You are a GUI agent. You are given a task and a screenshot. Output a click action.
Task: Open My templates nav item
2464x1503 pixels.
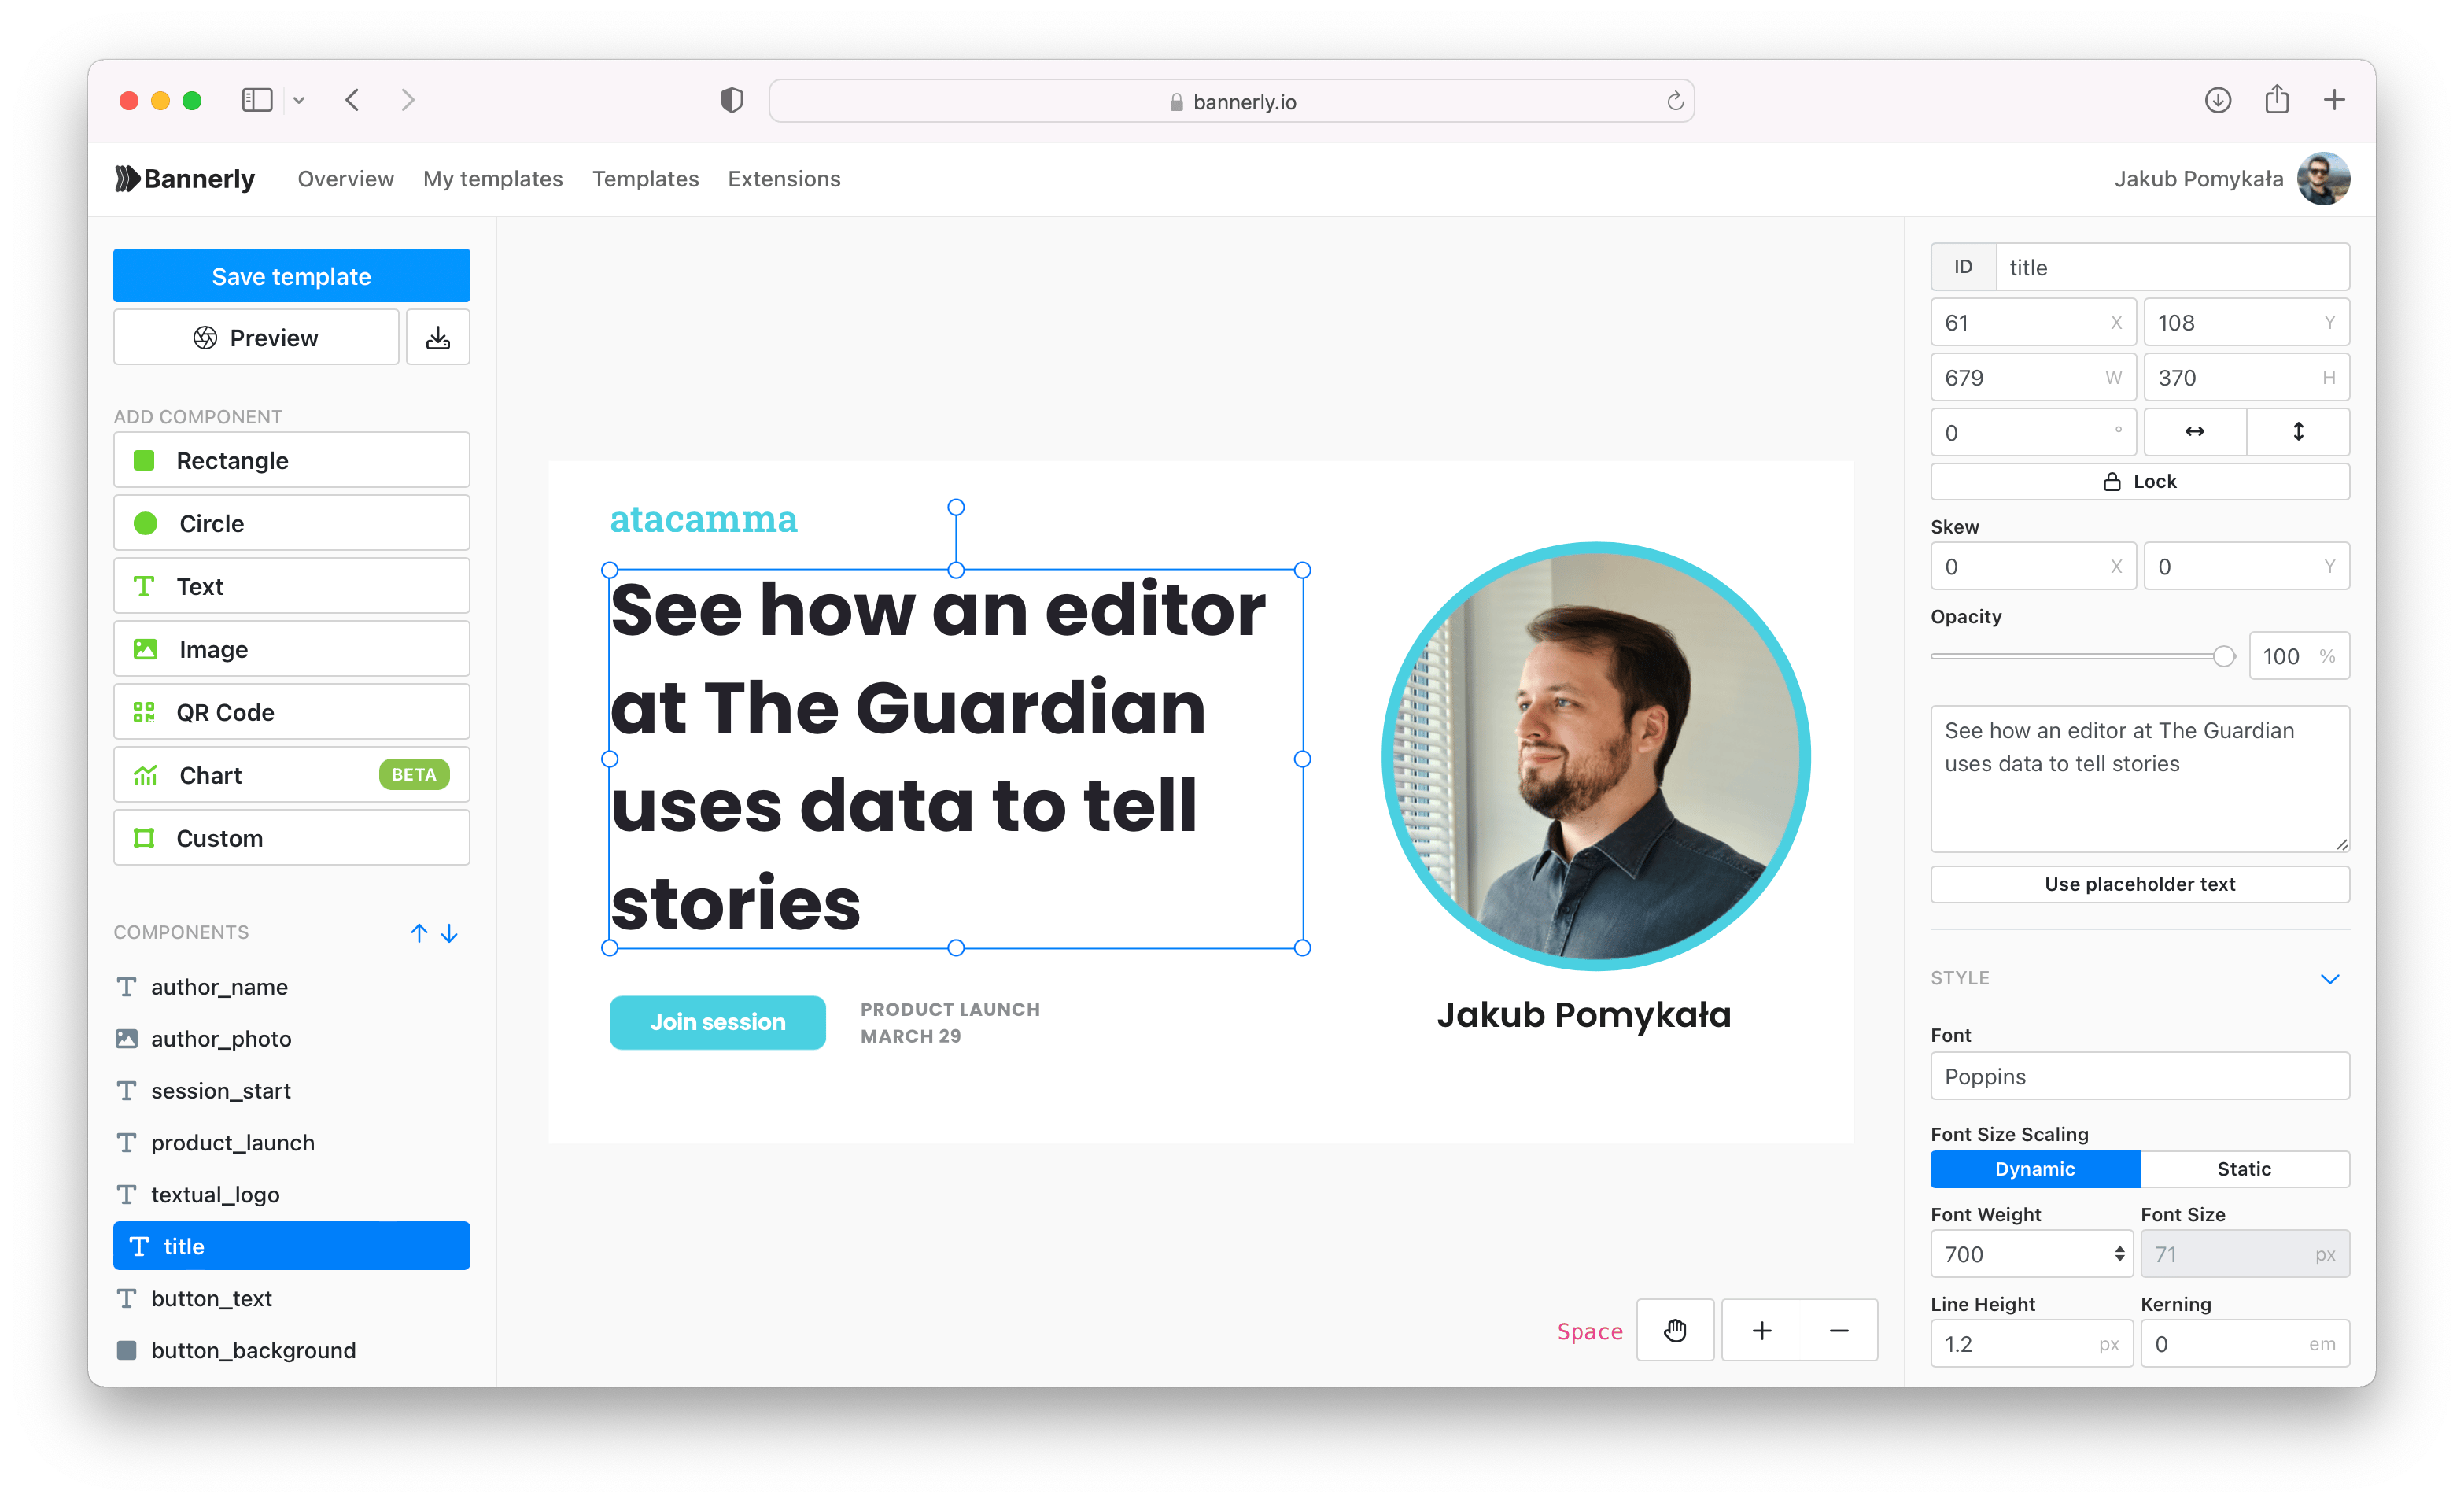[493, 179]
